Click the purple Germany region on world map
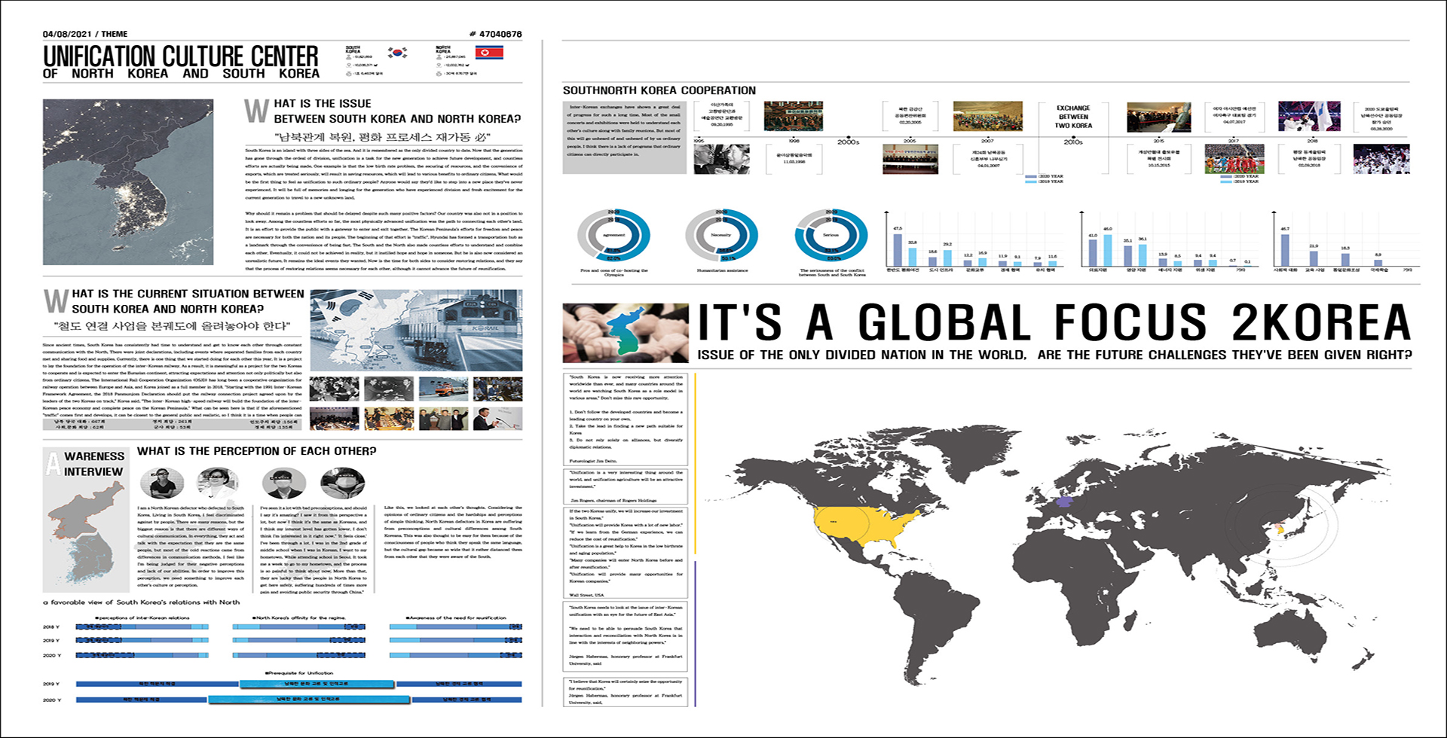The width and height of the screenshot is (1447, 738). pyautogui.click(x=1064, y=500)
